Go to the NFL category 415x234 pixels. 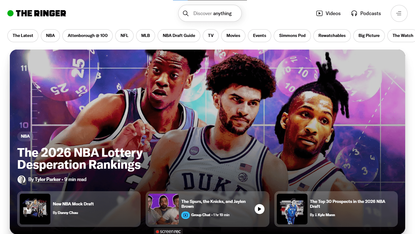[x=124, y=36]
